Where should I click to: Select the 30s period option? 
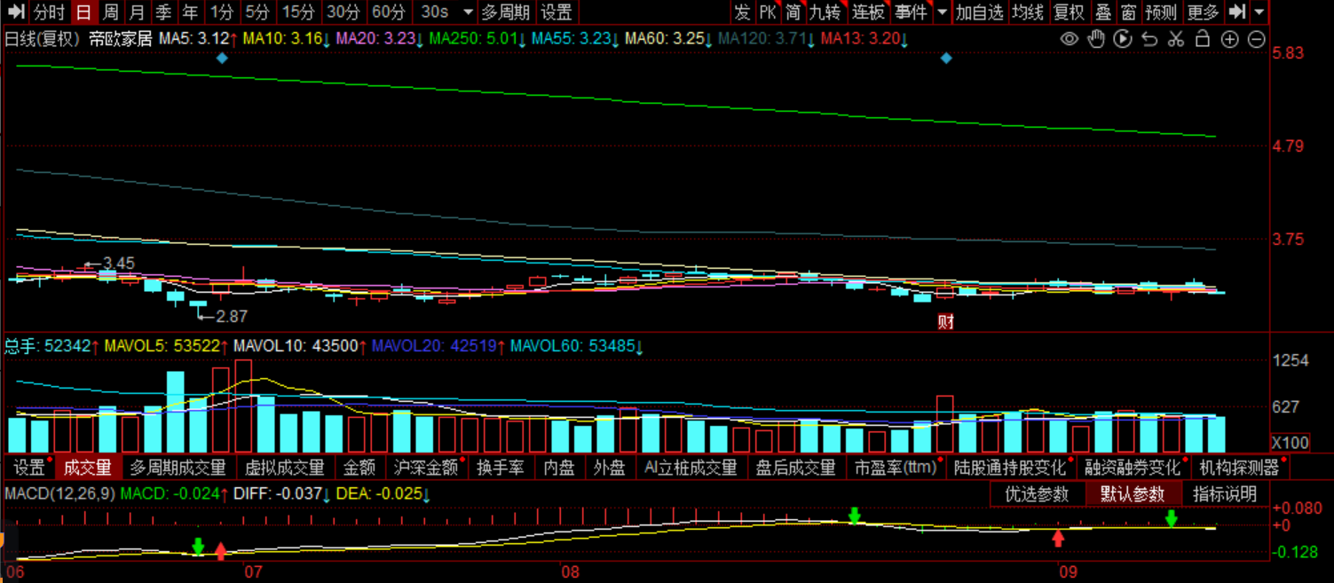435,12
